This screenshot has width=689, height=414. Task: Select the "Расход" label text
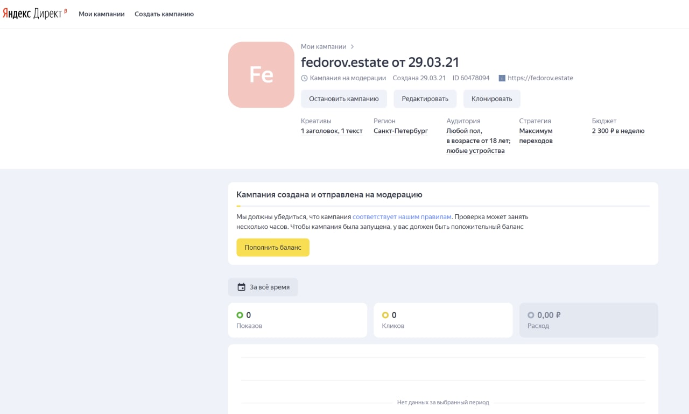pyautogui.click(x=538, y=326)
